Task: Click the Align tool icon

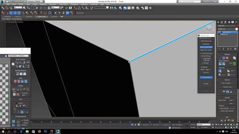Action: pos(115,8)
